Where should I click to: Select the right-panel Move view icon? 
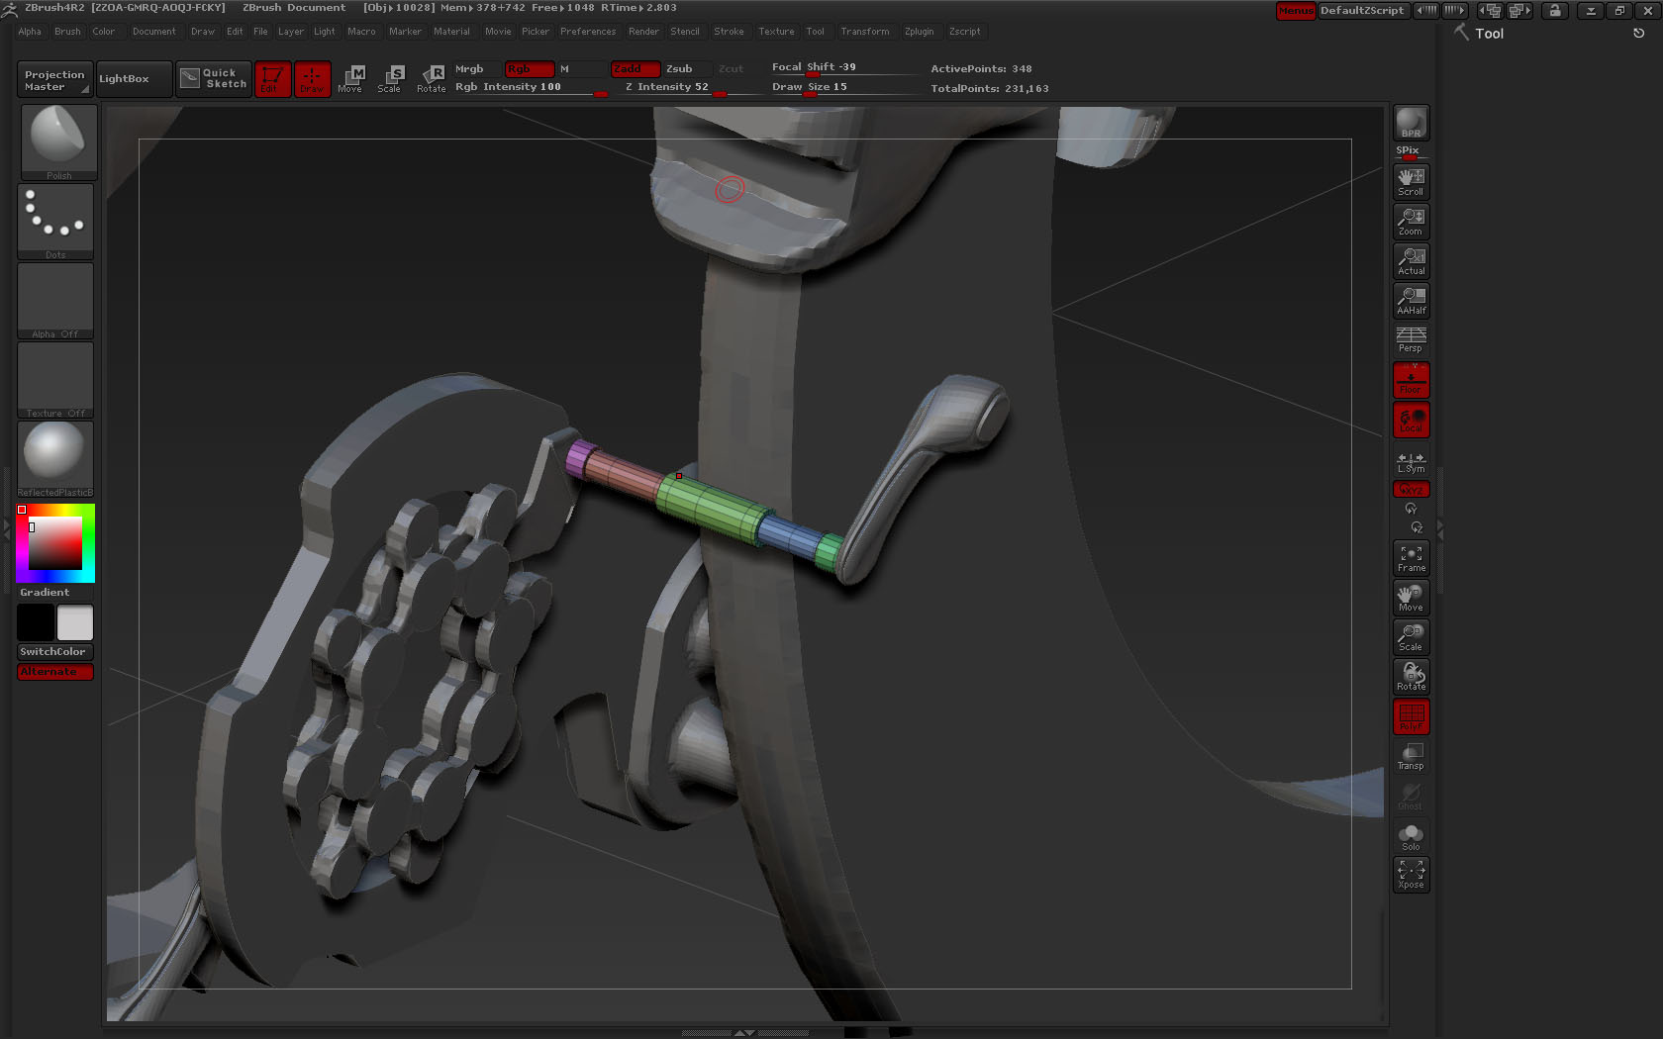[x=1411, y=598]
